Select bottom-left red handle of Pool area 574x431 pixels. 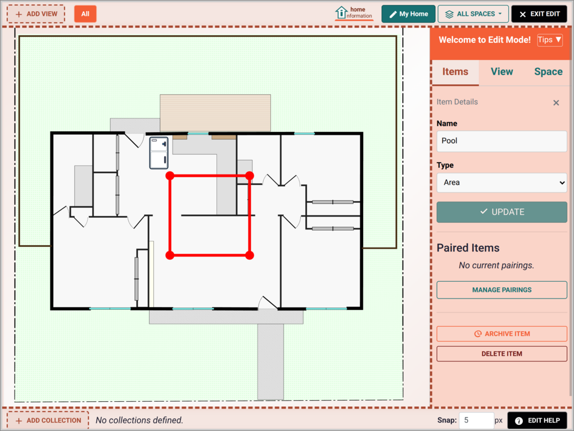(x=170, y=255)
